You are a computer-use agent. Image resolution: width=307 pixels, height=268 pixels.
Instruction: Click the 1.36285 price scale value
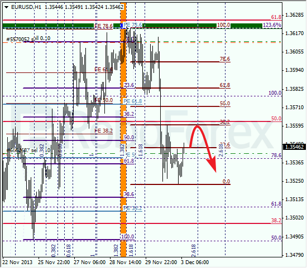pos(294,15)
